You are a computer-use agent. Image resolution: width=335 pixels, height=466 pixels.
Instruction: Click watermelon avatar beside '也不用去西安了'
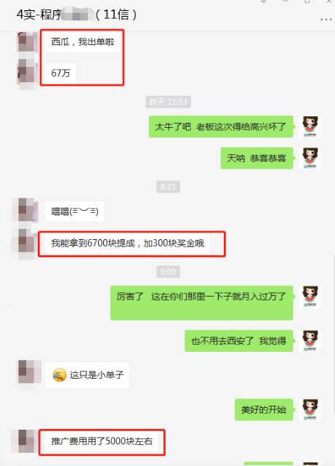coord(310,340)
